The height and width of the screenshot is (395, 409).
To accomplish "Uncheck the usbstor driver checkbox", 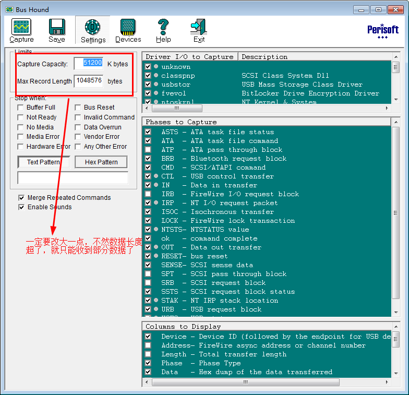I will 148,85.
